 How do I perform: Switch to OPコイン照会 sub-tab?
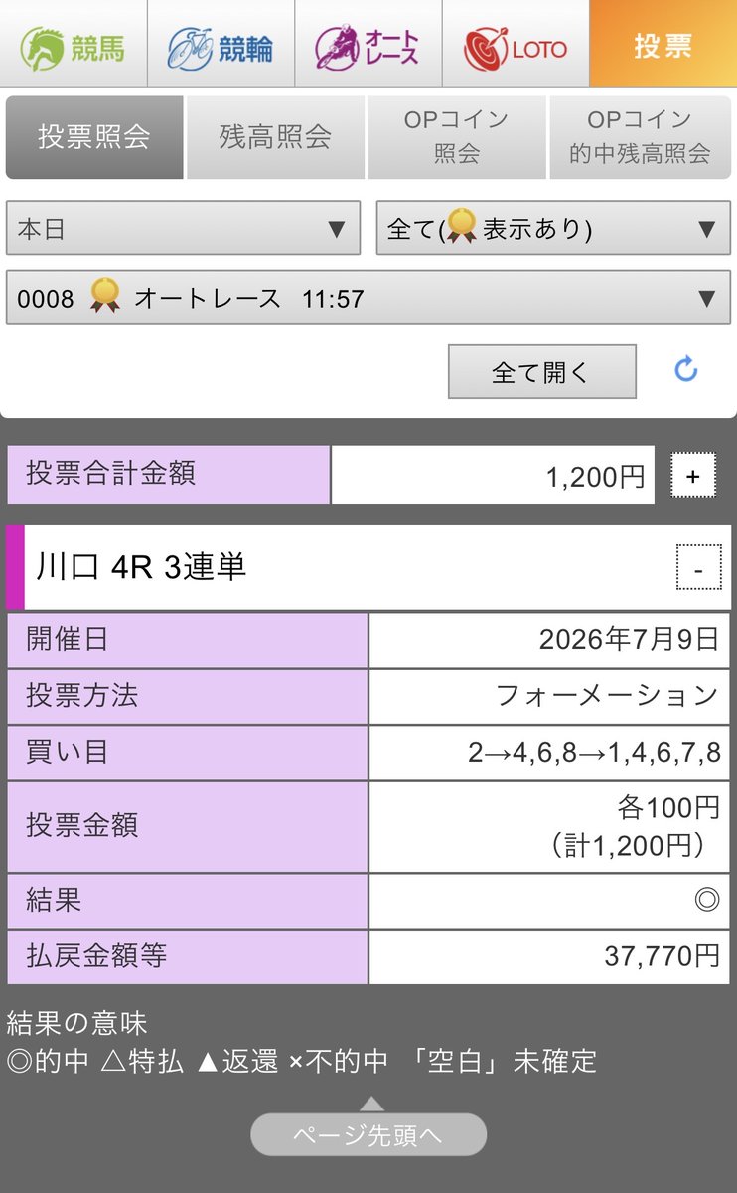pos(457,137)
